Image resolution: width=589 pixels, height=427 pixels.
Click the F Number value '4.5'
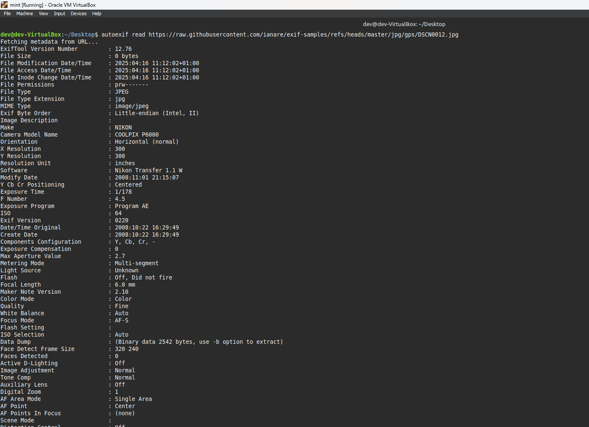pos(120,199)
